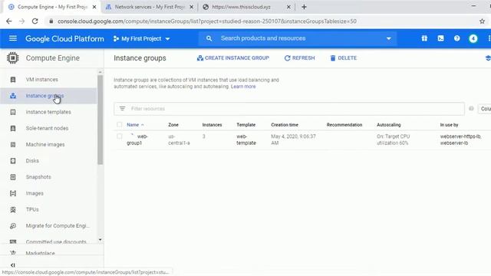
Task: Click the Compute Engine chip icon
Action: coord(12,58)
